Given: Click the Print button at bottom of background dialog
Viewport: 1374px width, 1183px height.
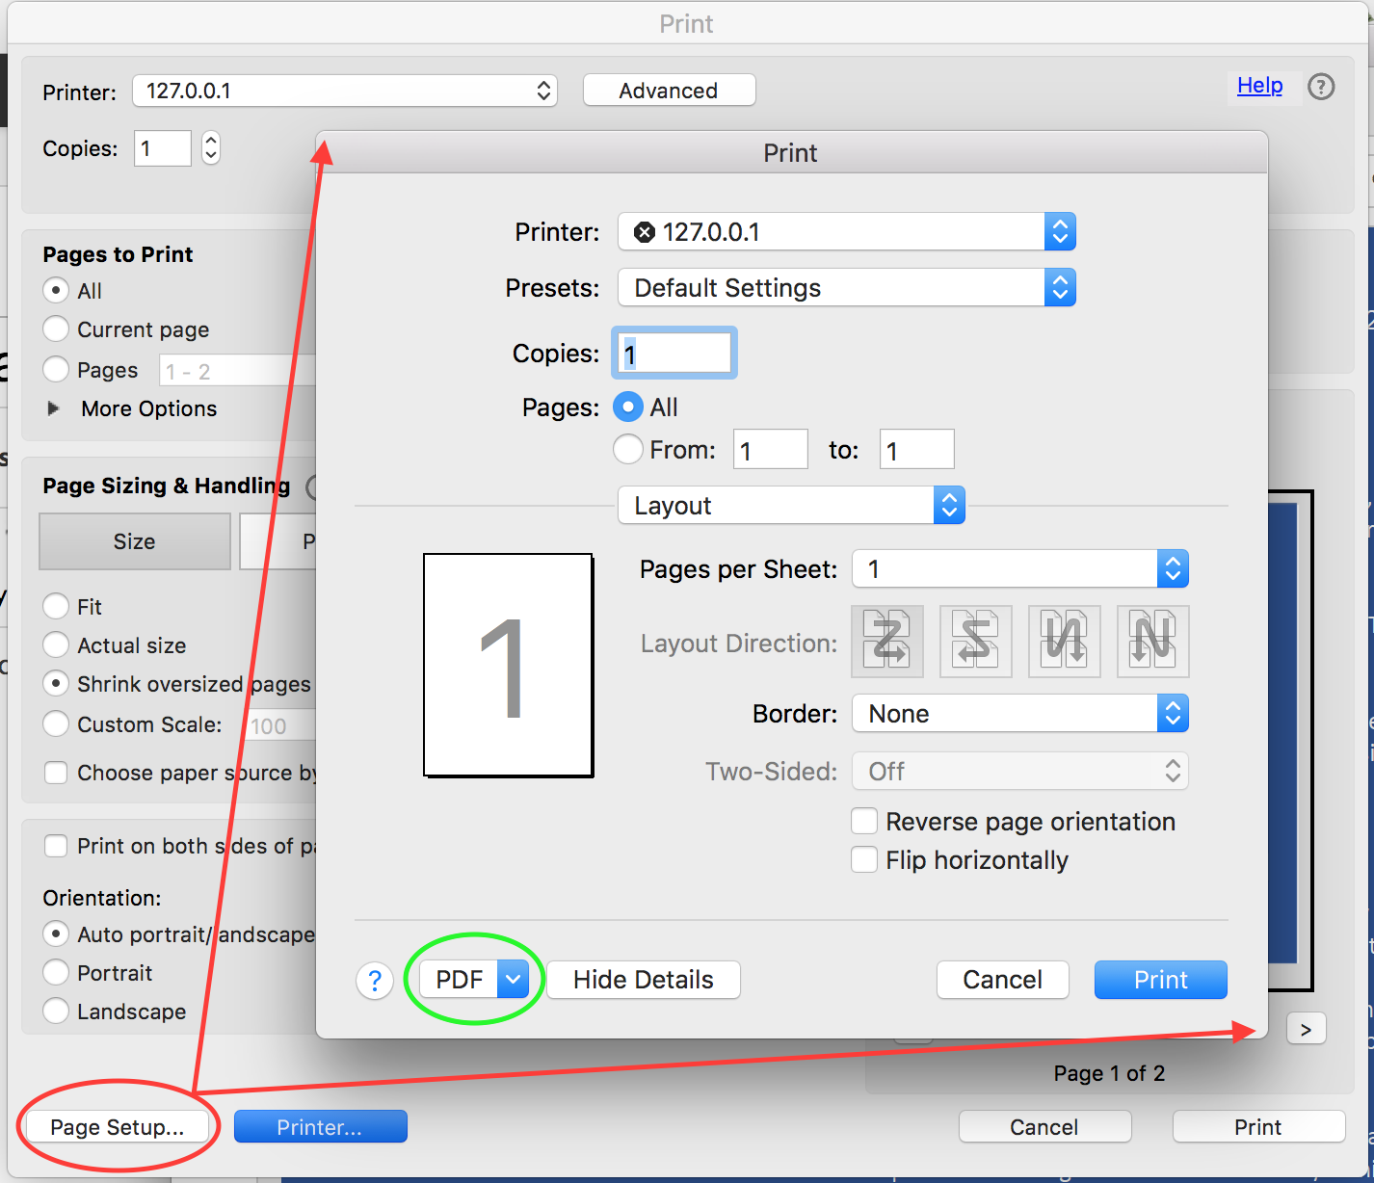Looking at the screenshot, I should tap(1258, 1127).
